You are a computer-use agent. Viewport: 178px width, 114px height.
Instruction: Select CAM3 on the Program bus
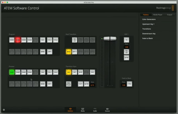coord(24,40)
